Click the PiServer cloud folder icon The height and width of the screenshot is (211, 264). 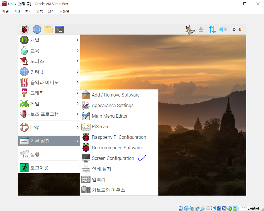click(86, 127)
